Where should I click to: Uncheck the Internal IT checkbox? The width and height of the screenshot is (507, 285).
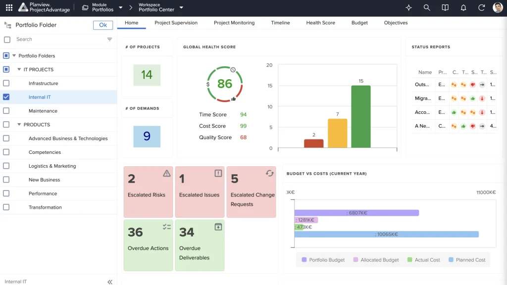pyautogui.click(x=6, y=97)
